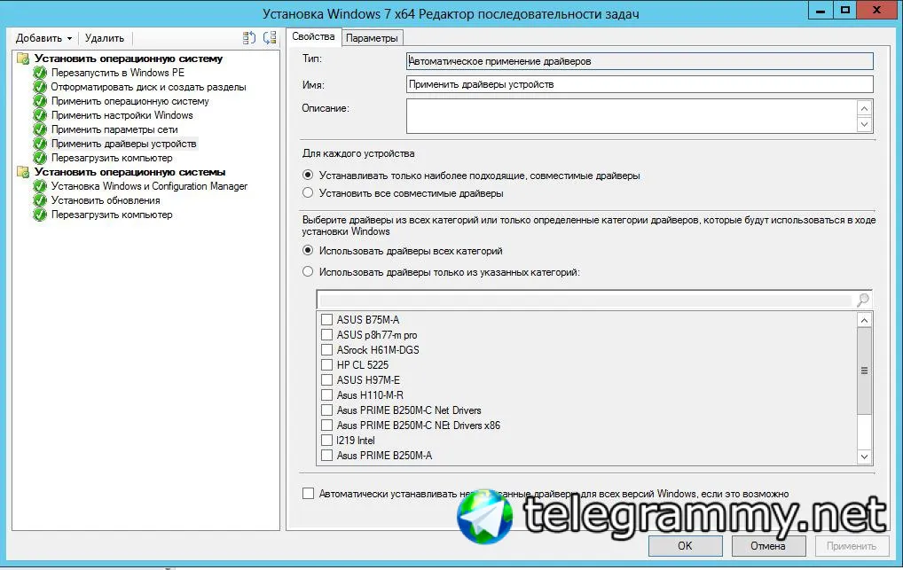Click green check icon beside Применить параметры сети
This screenshot has width=903, height=570.
coord(40,129)
